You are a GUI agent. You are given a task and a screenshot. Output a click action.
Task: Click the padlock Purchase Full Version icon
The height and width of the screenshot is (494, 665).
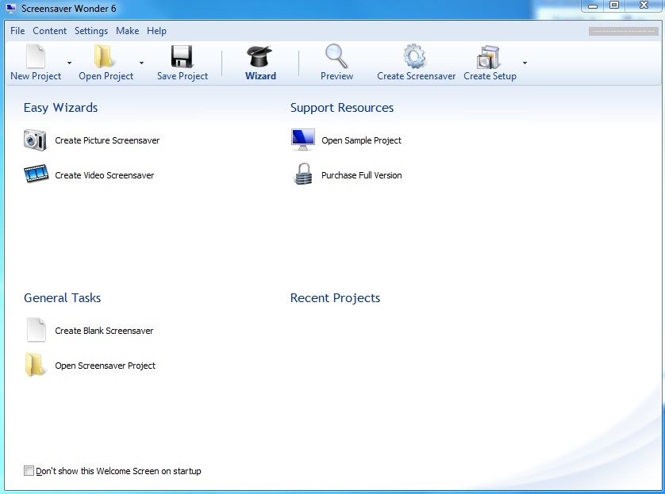click(303, 174)
